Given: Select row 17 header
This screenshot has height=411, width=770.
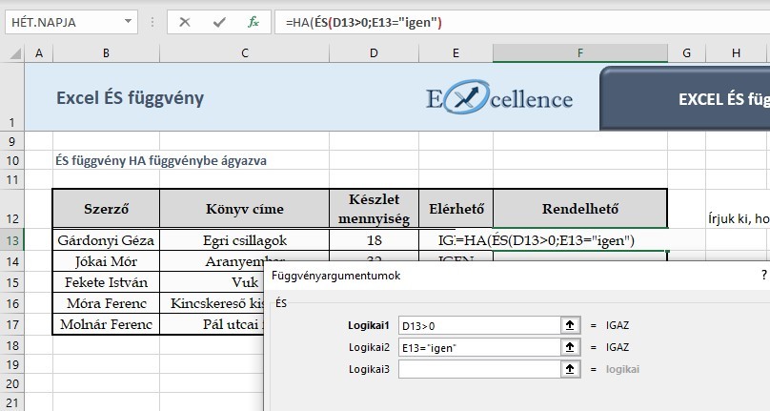Looking at the screenshot, I should (12, 324).
